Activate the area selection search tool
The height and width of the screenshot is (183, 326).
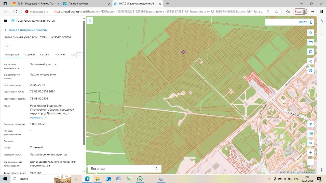tap(310, 52)
